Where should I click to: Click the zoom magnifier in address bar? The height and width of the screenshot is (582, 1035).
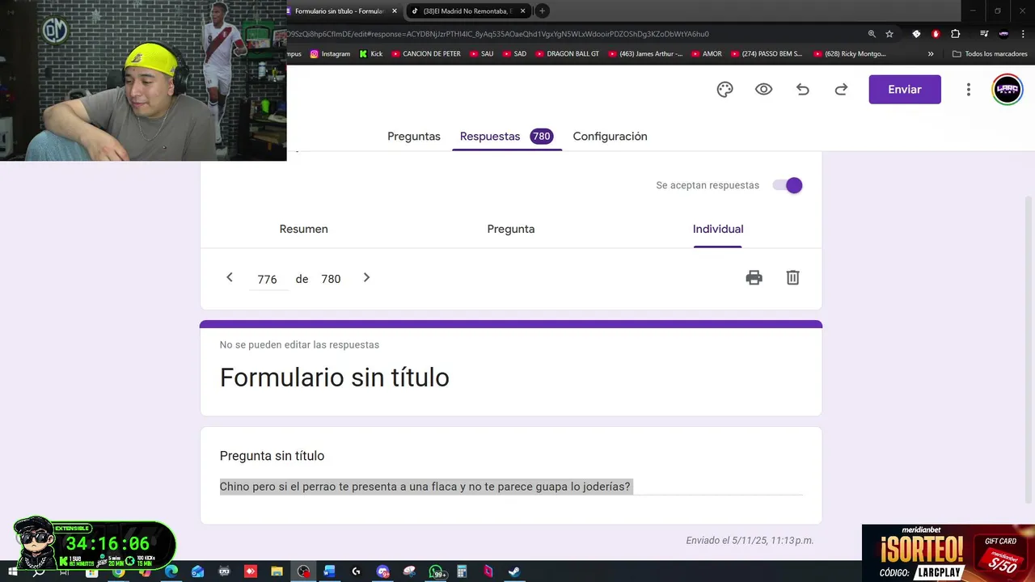(872, 34)
